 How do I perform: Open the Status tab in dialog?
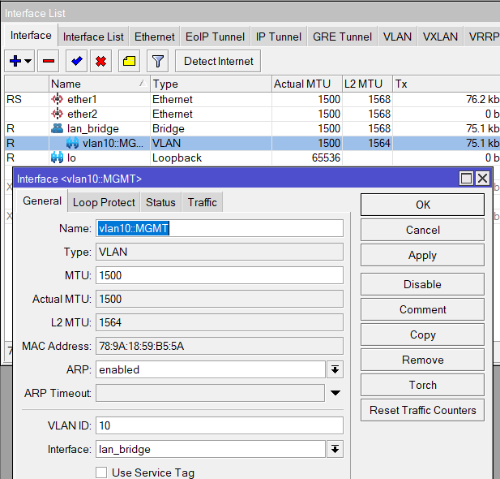160,203
